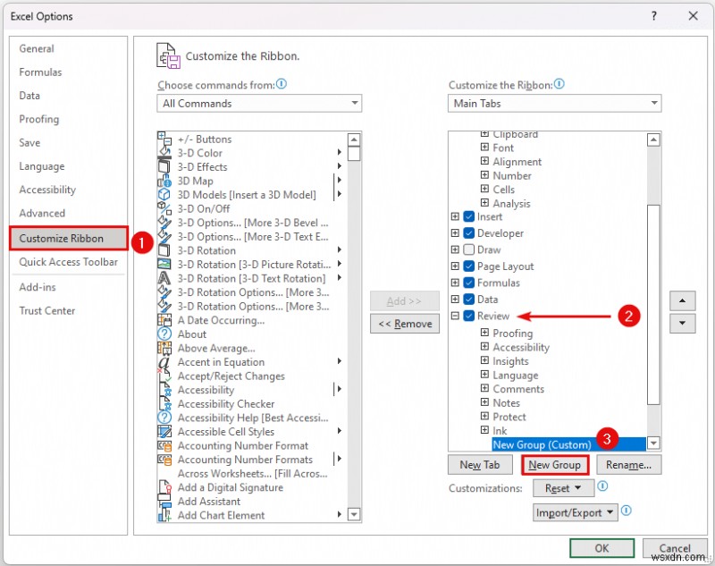Click the Cancel button
This screenshot has height=566, width=715.
tap(675, 548)
